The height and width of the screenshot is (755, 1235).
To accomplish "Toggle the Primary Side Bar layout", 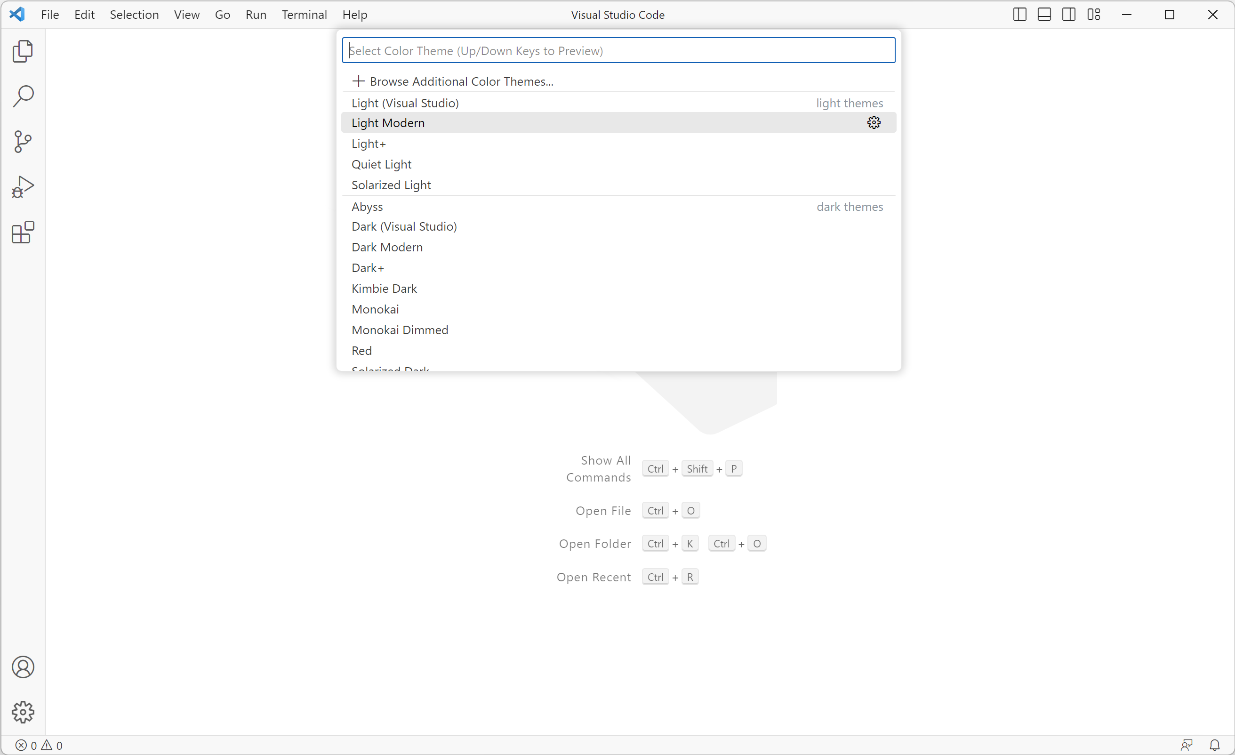I will (1019, 15).
